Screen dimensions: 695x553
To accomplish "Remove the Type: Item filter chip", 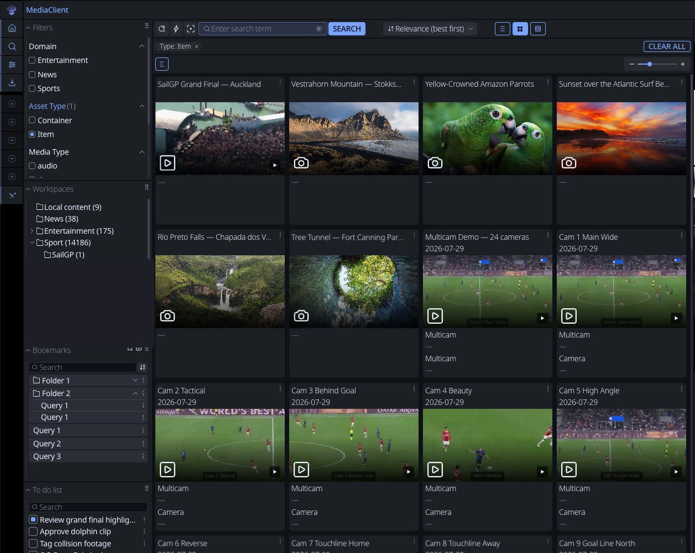I will [196, 46].
